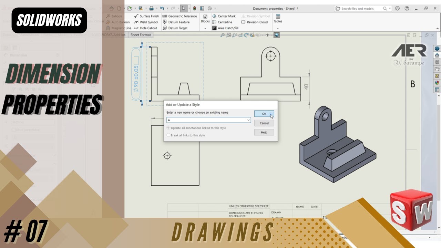Image resolution: width=441 pixels, height=248 pixels.
Task: Expand the style name combo box list
Action: coord(248,120)
